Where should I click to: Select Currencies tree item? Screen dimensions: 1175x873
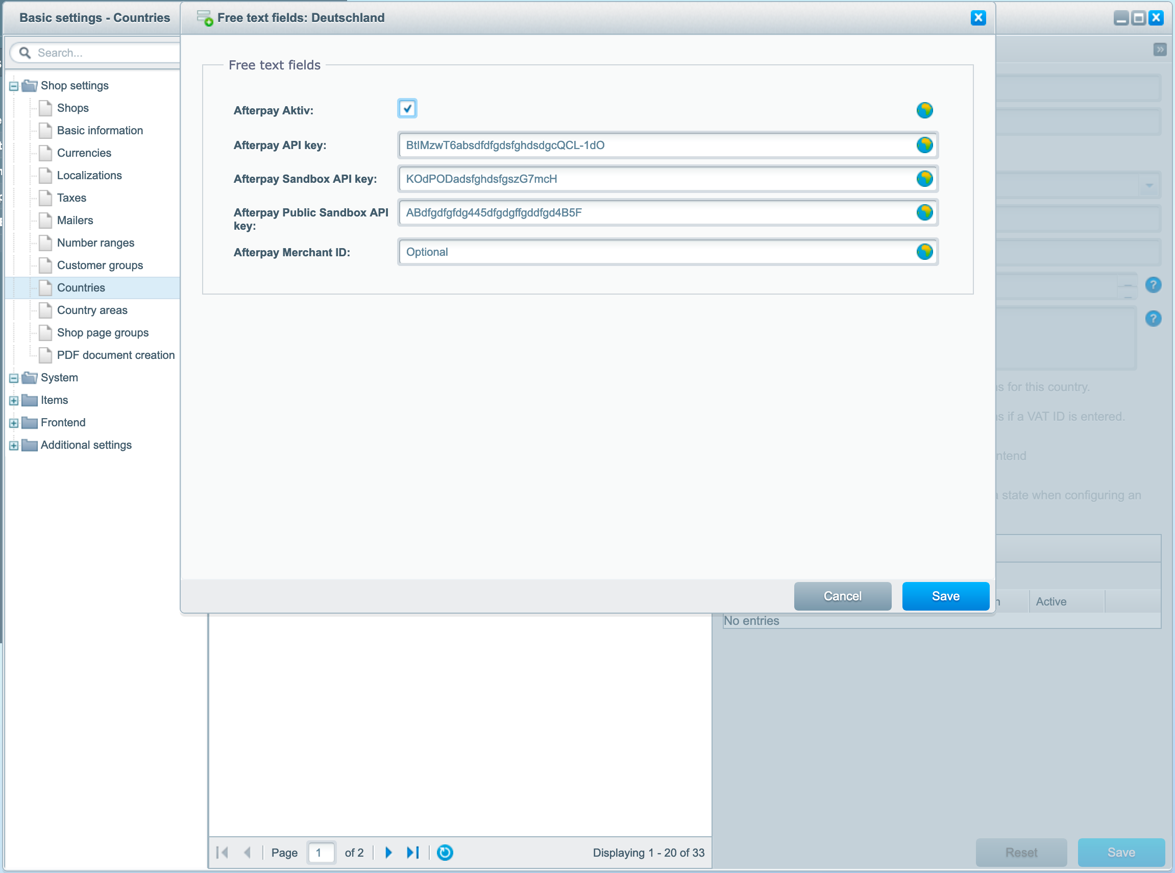point(84,153)
